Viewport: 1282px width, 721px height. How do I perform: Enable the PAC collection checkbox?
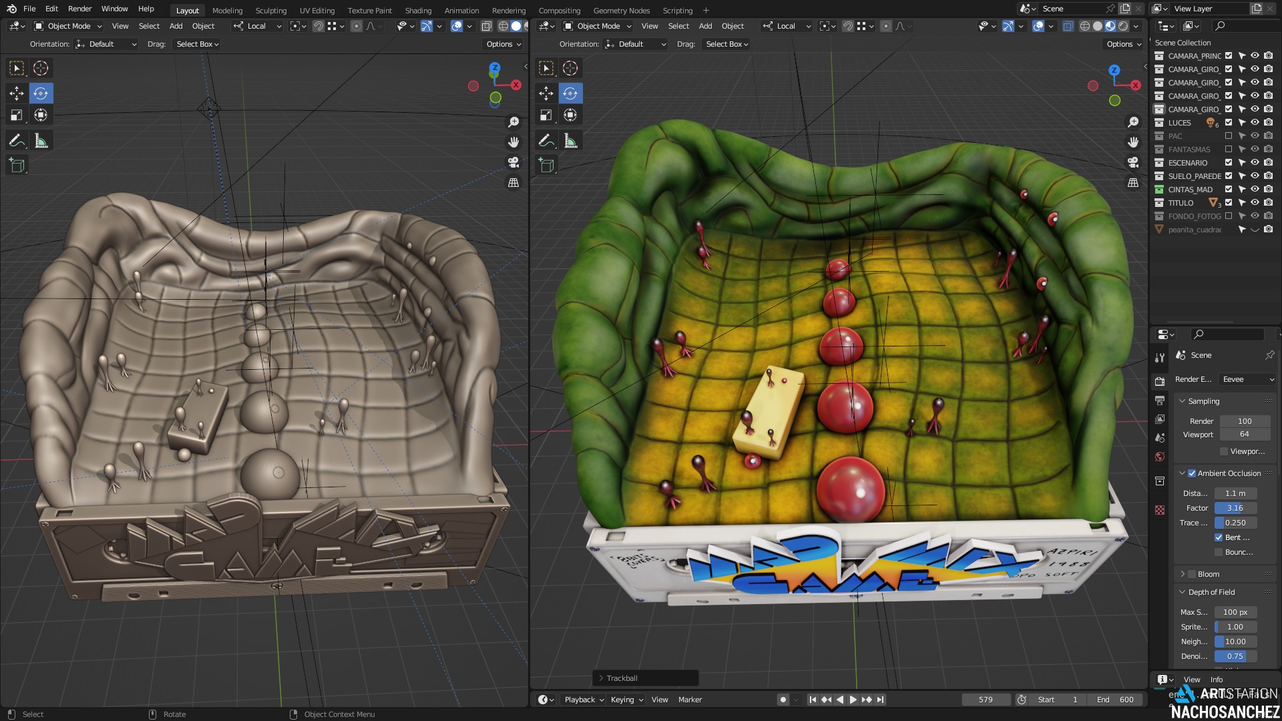pos(1229,136)
